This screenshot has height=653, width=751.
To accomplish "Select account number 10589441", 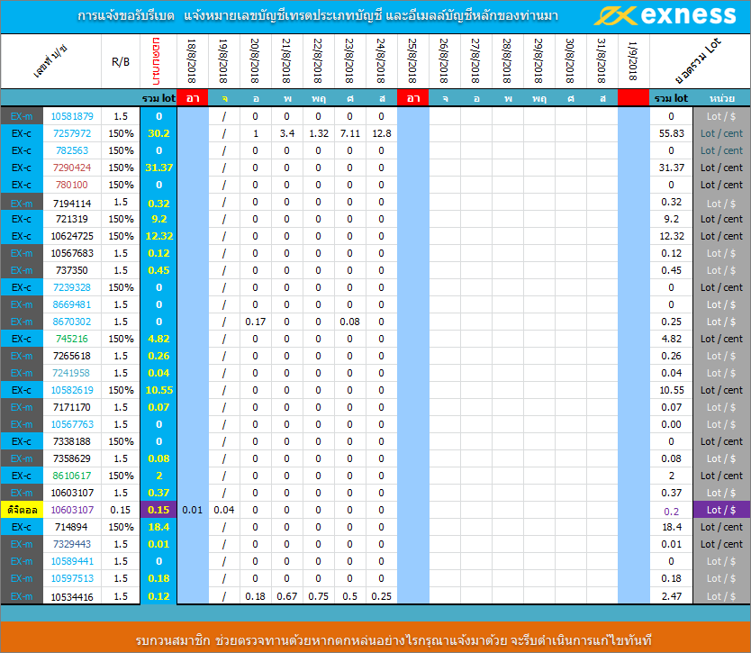I will coord(72,561).
